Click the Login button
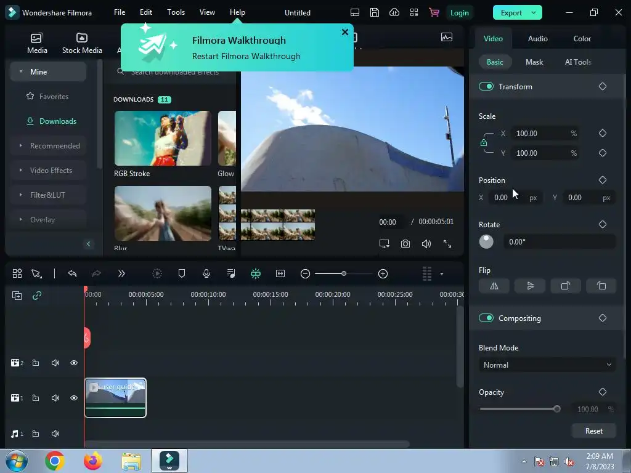The height and width of the screenshot is (473, 631). pyautogui.click(x=459, y=13)
